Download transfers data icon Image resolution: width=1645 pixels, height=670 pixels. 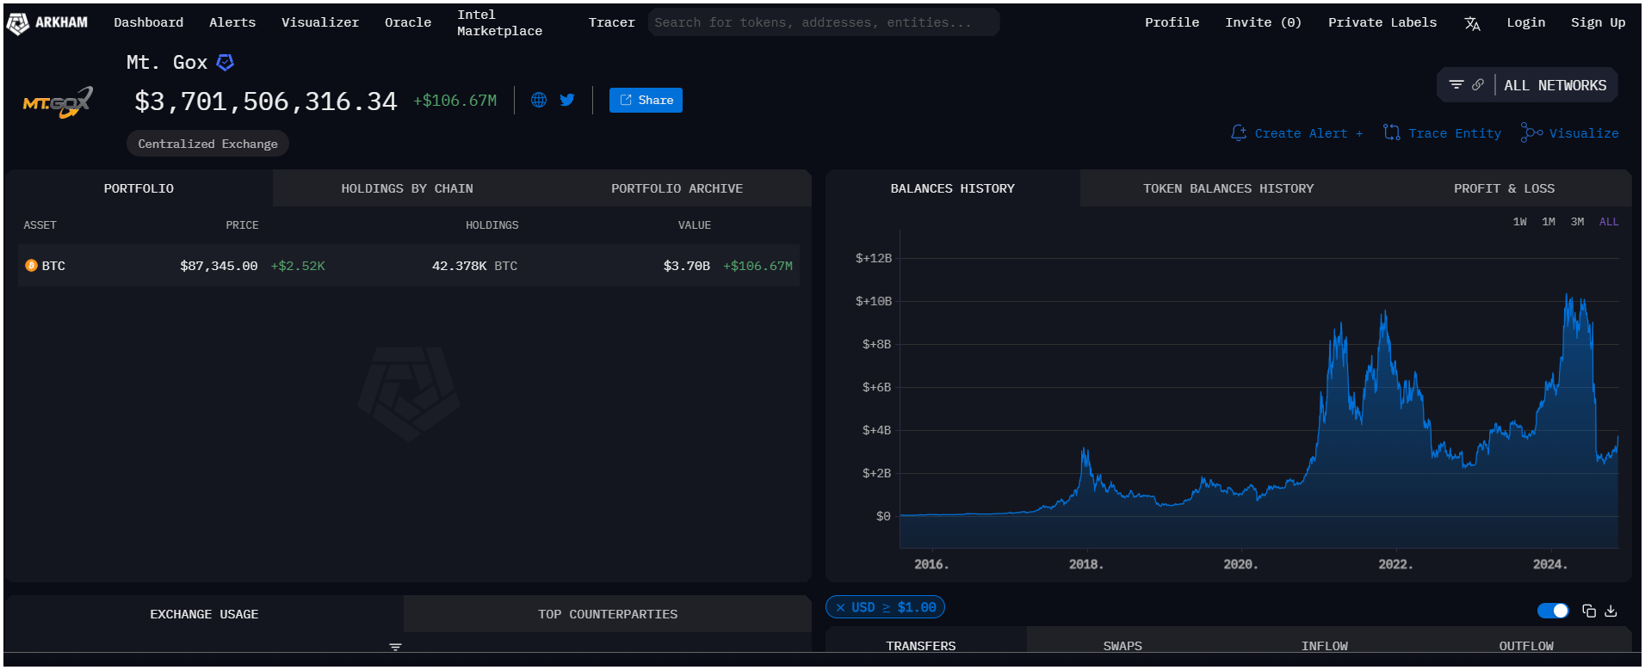point(1611,611)
